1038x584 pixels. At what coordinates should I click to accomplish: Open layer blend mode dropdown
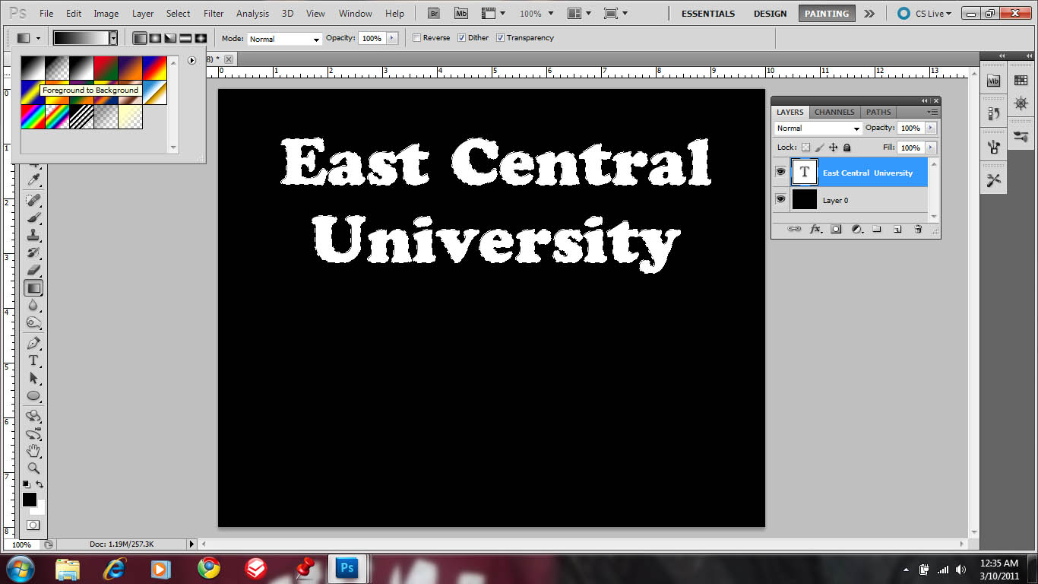coord(818,129)
